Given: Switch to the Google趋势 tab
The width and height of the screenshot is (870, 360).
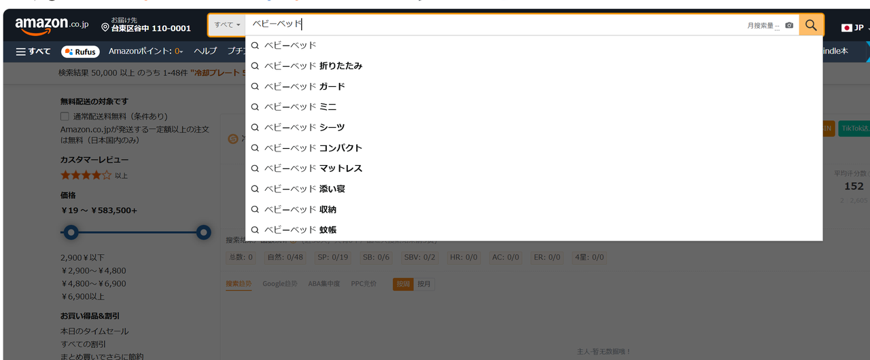Looking at the screenshot, I should [x=280, y=284].
